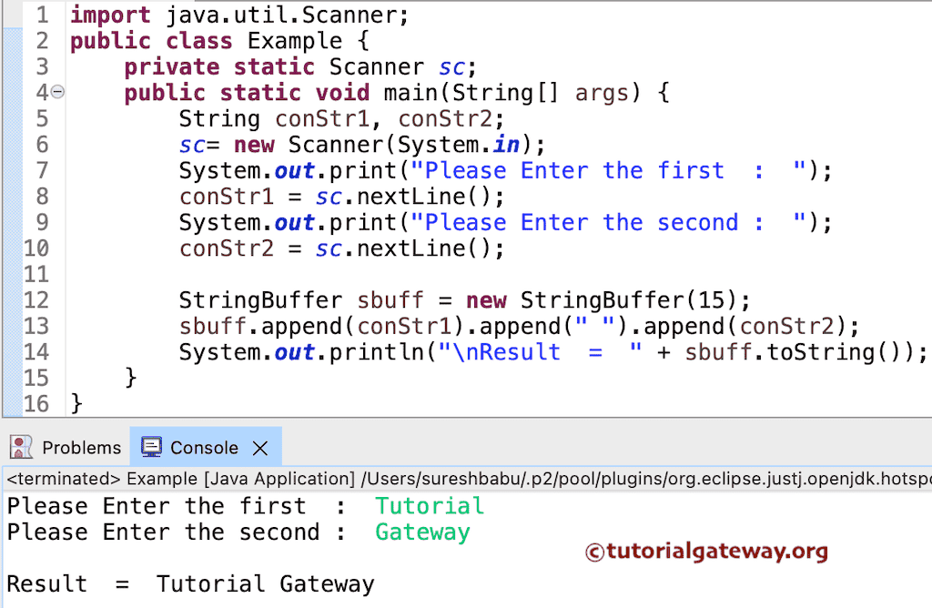The width and height of the screenshot is (932, 608).
Task: Click the green Tutorial text in console output
Action: pyautogui.click(x=429, y=505)
